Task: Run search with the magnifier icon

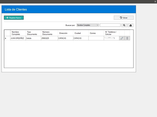Action: click(x=124, y=25)
